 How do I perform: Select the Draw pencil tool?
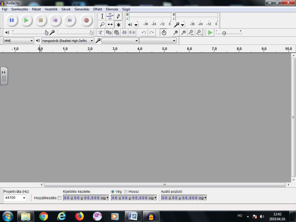(x=118, y=16)
